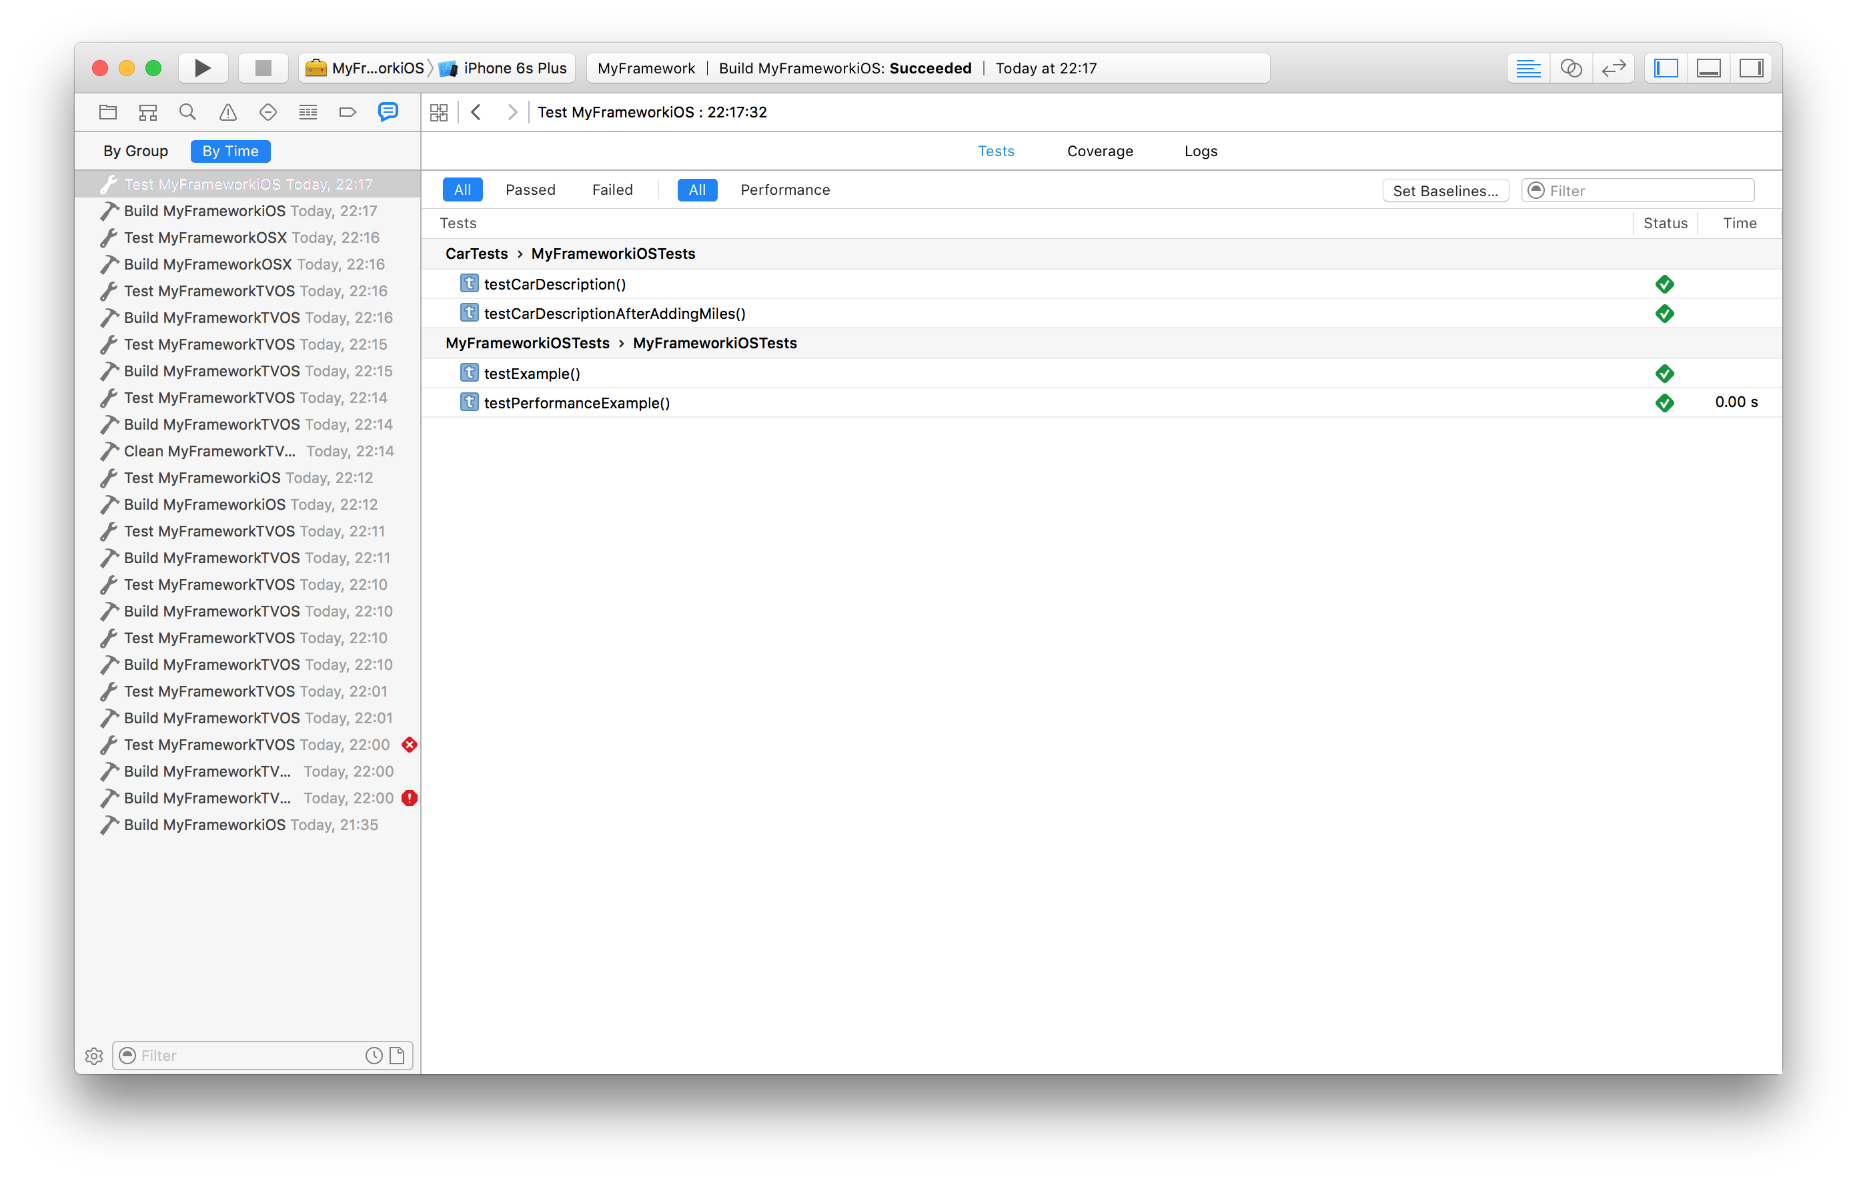Switch to the Coverage tab

1099,150
